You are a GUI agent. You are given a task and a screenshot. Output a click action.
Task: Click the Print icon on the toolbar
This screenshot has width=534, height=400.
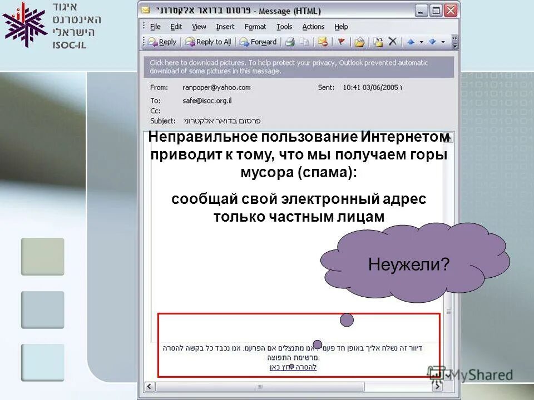pos(290,42)
